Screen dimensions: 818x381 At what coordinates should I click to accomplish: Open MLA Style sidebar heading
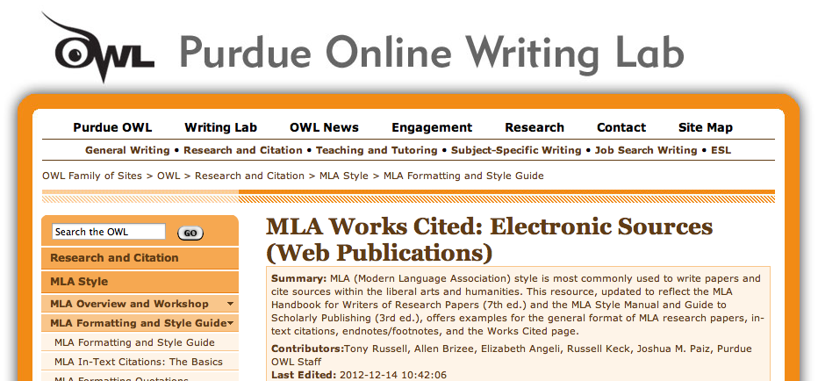tap(140, 282)
